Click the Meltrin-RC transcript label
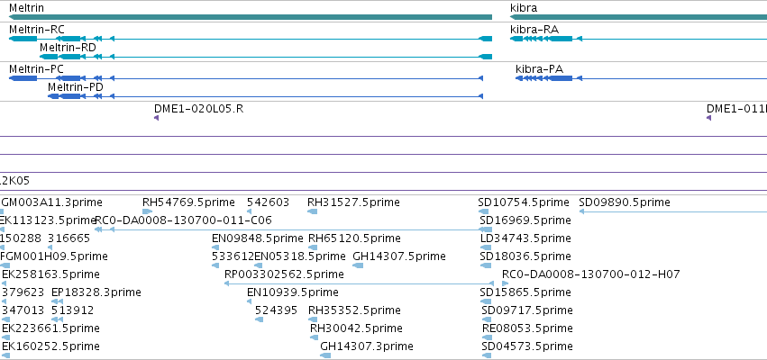Viewport: 767px width, 360px height. pos(37,30)
